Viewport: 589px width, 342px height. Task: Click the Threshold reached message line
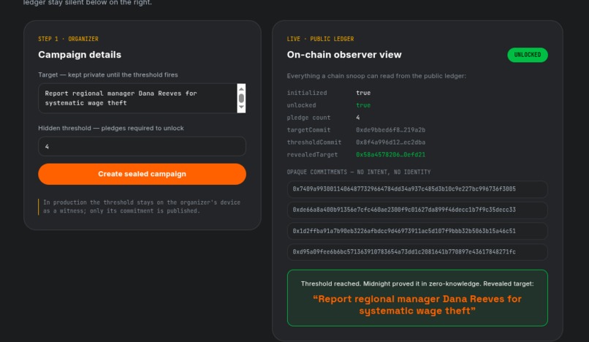coord(417,284)
